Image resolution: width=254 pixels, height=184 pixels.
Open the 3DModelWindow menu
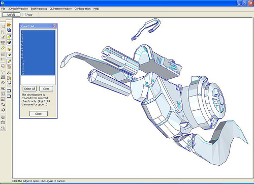tap(18, 9)
